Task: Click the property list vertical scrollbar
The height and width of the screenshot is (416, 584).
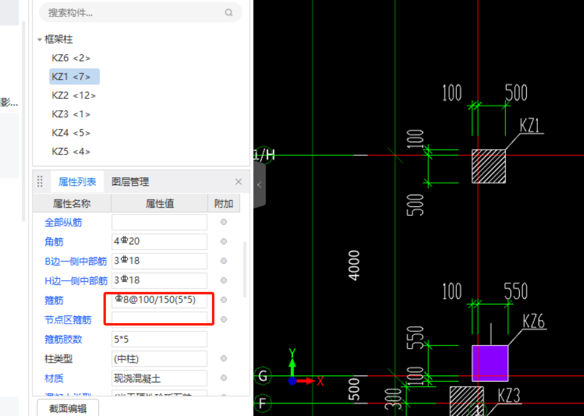Action: (245, 269)
